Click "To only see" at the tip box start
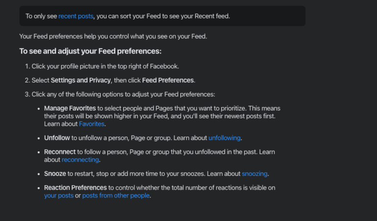The image size is (377, 221). 41,16
